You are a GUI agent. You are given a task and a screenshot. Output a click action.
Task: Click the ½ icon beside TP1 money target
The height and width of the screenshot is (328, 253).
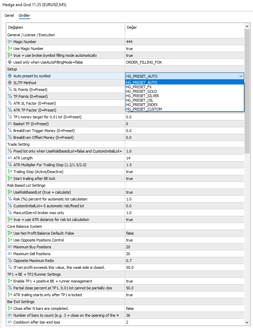pyautogui.click(x=10, y=117)
